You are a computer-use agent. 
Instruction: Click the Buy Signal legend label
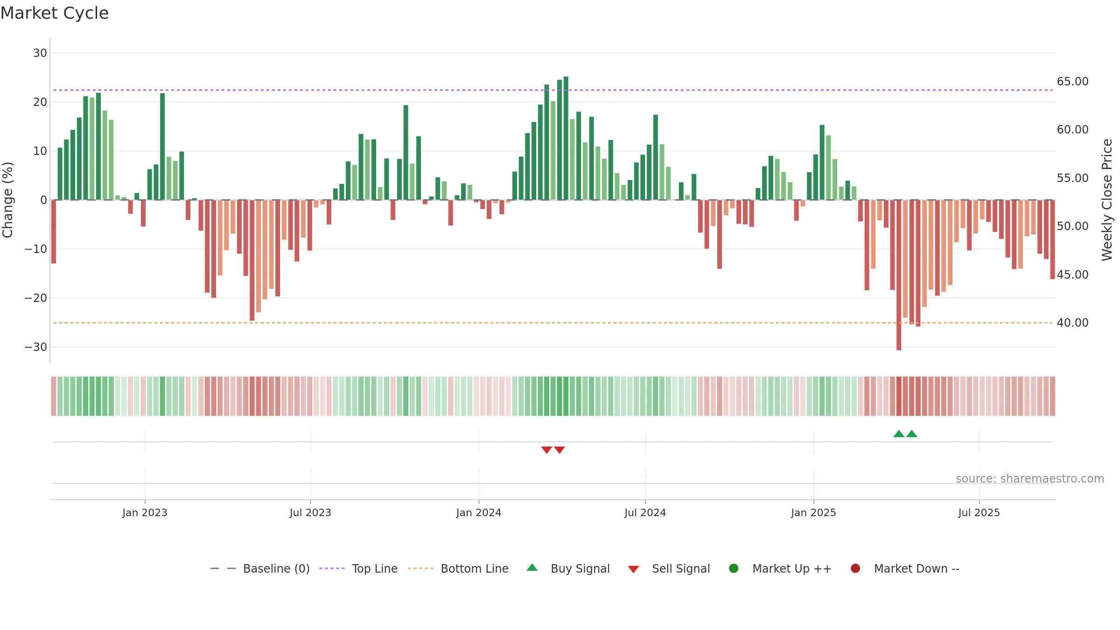(580, 568)
